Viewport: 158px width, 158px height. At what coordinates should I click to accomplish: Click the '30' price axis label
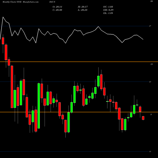152,1
